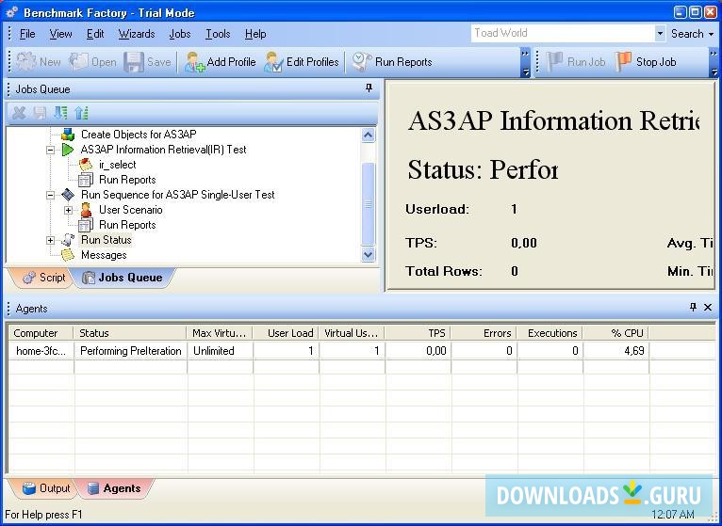The height and width of the screenshot is (526, 722).
Task: Click the ir_select transaction icon
Action: click(x=86, y=165)
